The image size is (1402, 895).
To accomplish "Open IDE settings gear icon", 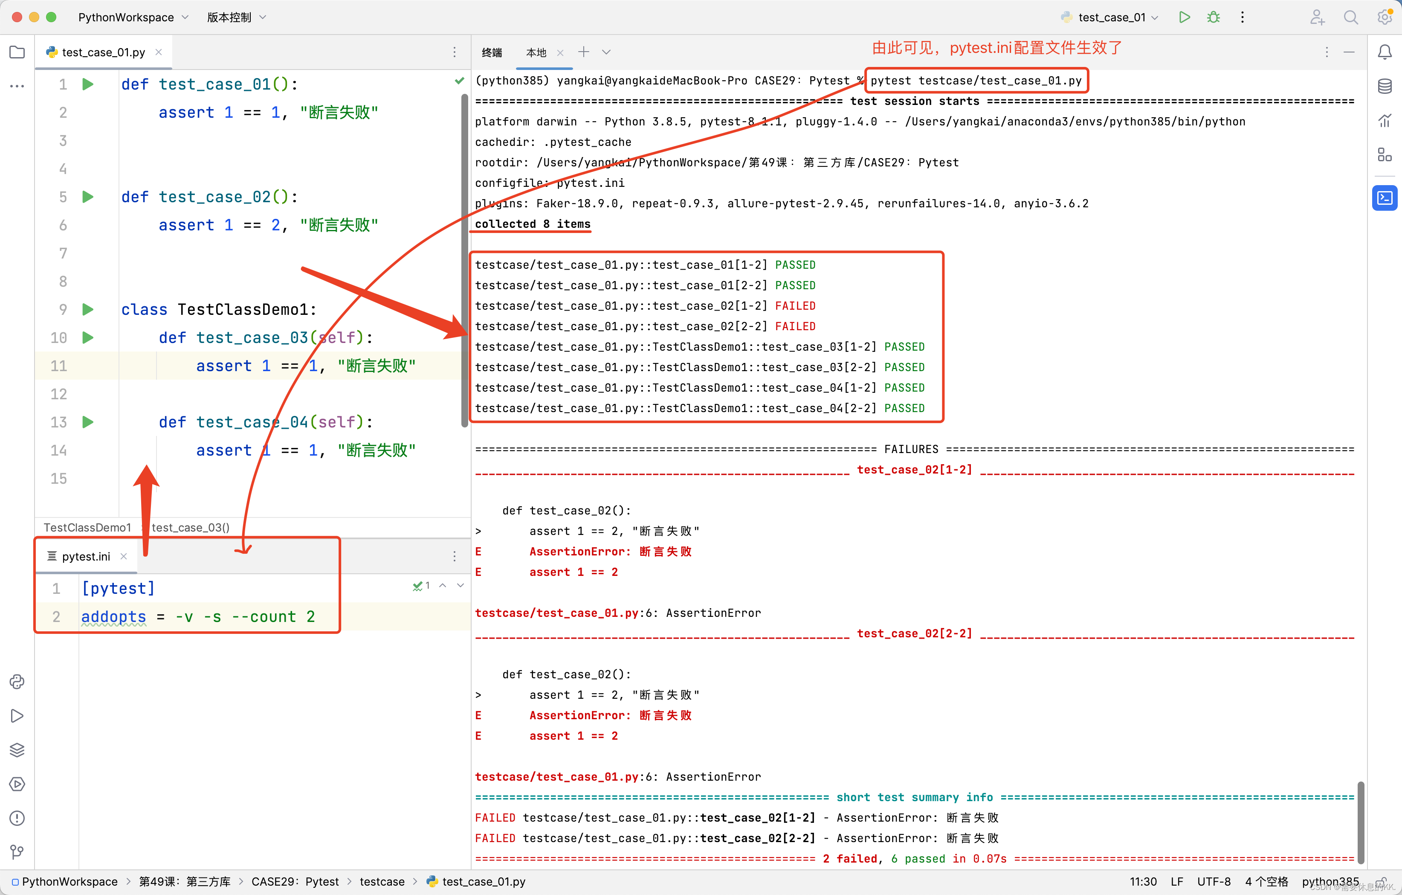I will coord(1385,17).
